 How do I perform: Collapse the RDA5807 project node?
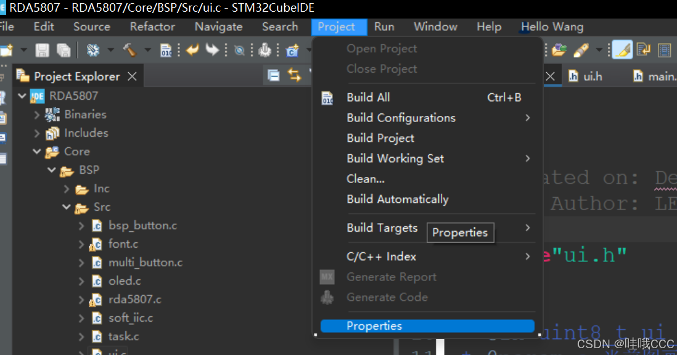click(22, 96)
